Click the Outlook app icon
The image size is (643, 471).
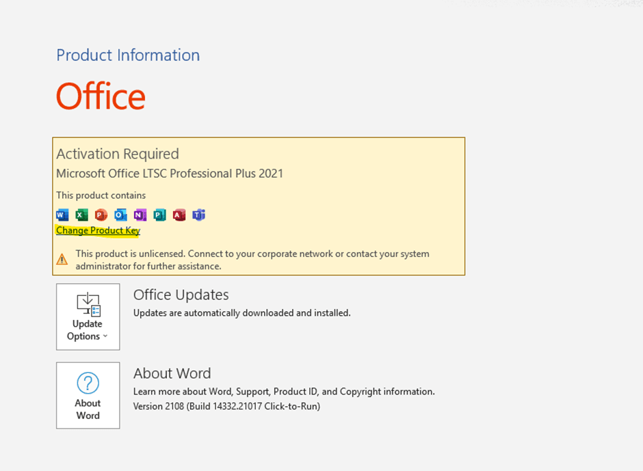120,215
